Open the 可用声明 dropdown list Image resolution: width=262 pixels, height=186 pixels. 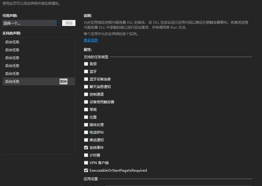[31, 23]
